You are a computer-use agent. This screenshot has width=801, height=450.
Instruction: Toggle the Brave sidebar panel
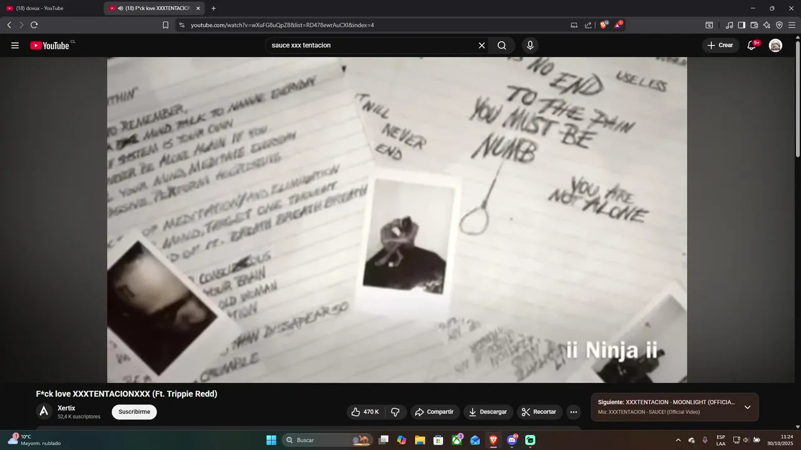click(742, 25)
